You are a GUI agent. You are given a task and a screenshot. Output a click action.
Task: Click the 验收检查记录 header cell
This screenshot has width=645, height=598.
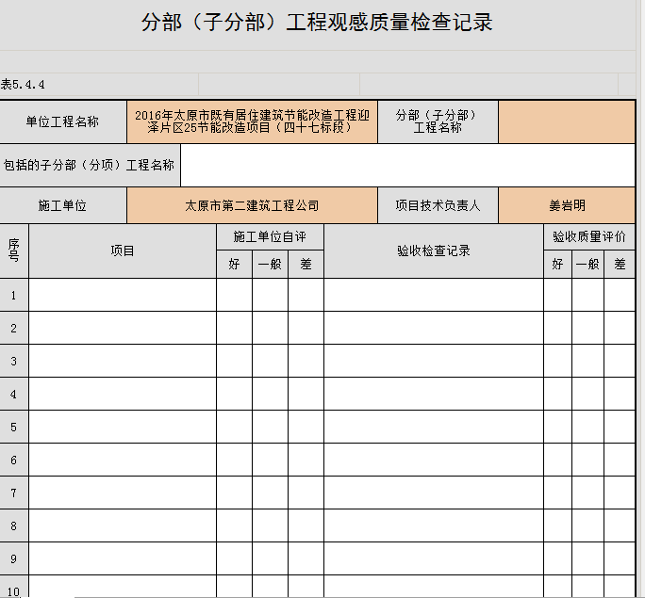[x=433, y=251]
